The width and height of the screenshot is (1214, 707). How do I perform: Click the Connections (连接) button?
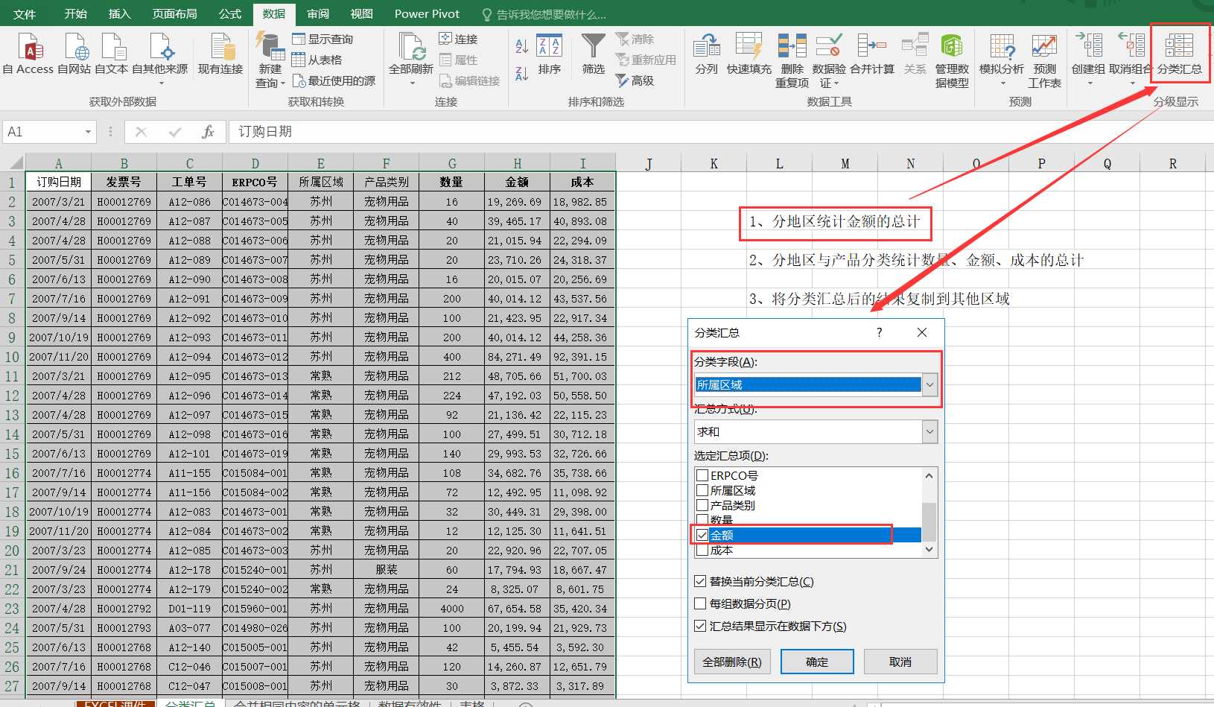[x=458, y=39]
